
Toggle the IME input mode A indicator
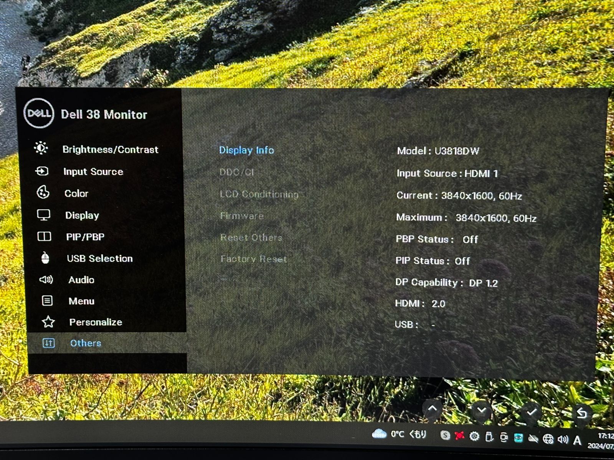[577, 440]
